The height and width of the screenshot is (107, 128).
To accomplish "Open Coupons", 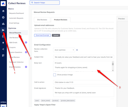I will [12, 47].
